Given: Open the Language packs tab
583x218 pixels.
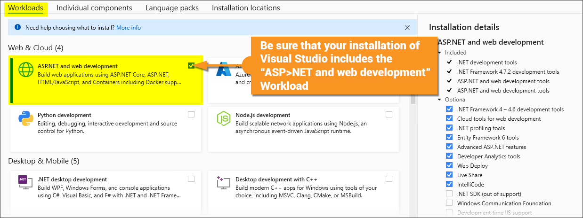Looking at the screenshot, I should pyautogui.click(x=172, y=8).
